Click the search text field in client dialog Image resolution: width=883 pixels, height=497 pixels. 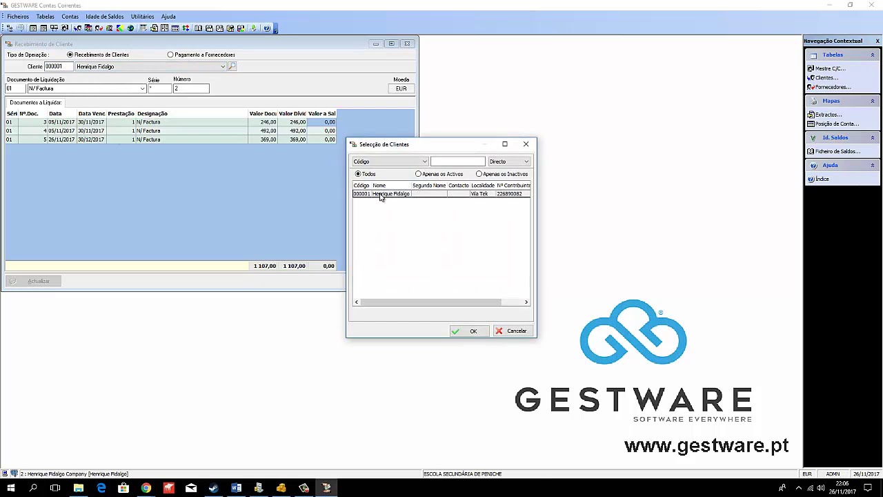point(457,162)
